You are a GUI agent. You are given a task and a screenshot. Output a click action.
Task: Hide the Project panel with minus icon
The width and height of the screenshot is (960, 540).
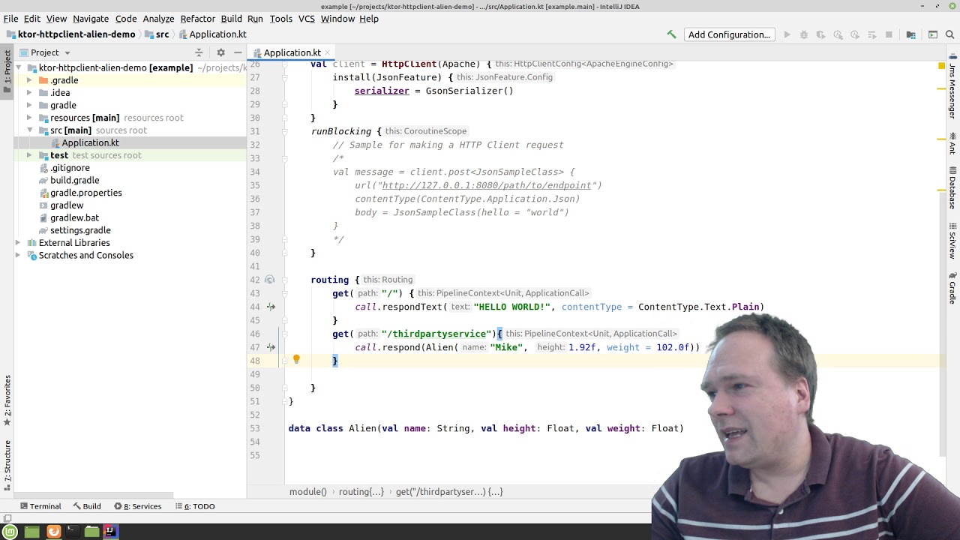click(238, 52)
